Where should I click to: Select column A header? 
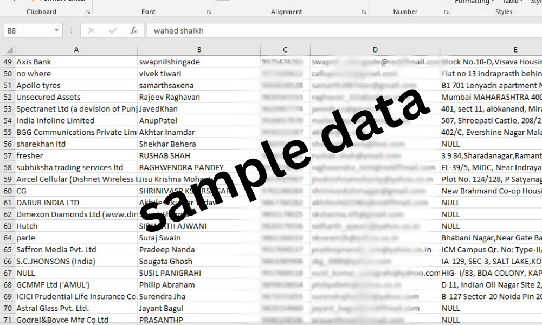[76, 50]
